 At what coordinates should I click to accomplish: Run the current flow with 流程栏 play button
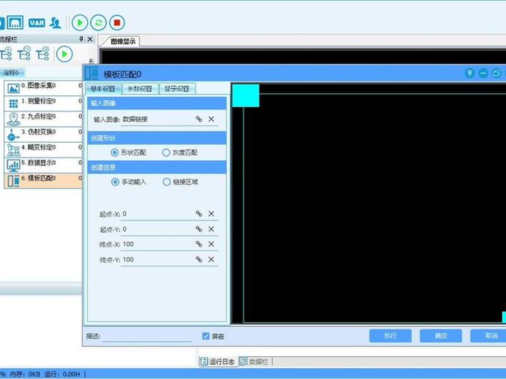pos(65,54)
